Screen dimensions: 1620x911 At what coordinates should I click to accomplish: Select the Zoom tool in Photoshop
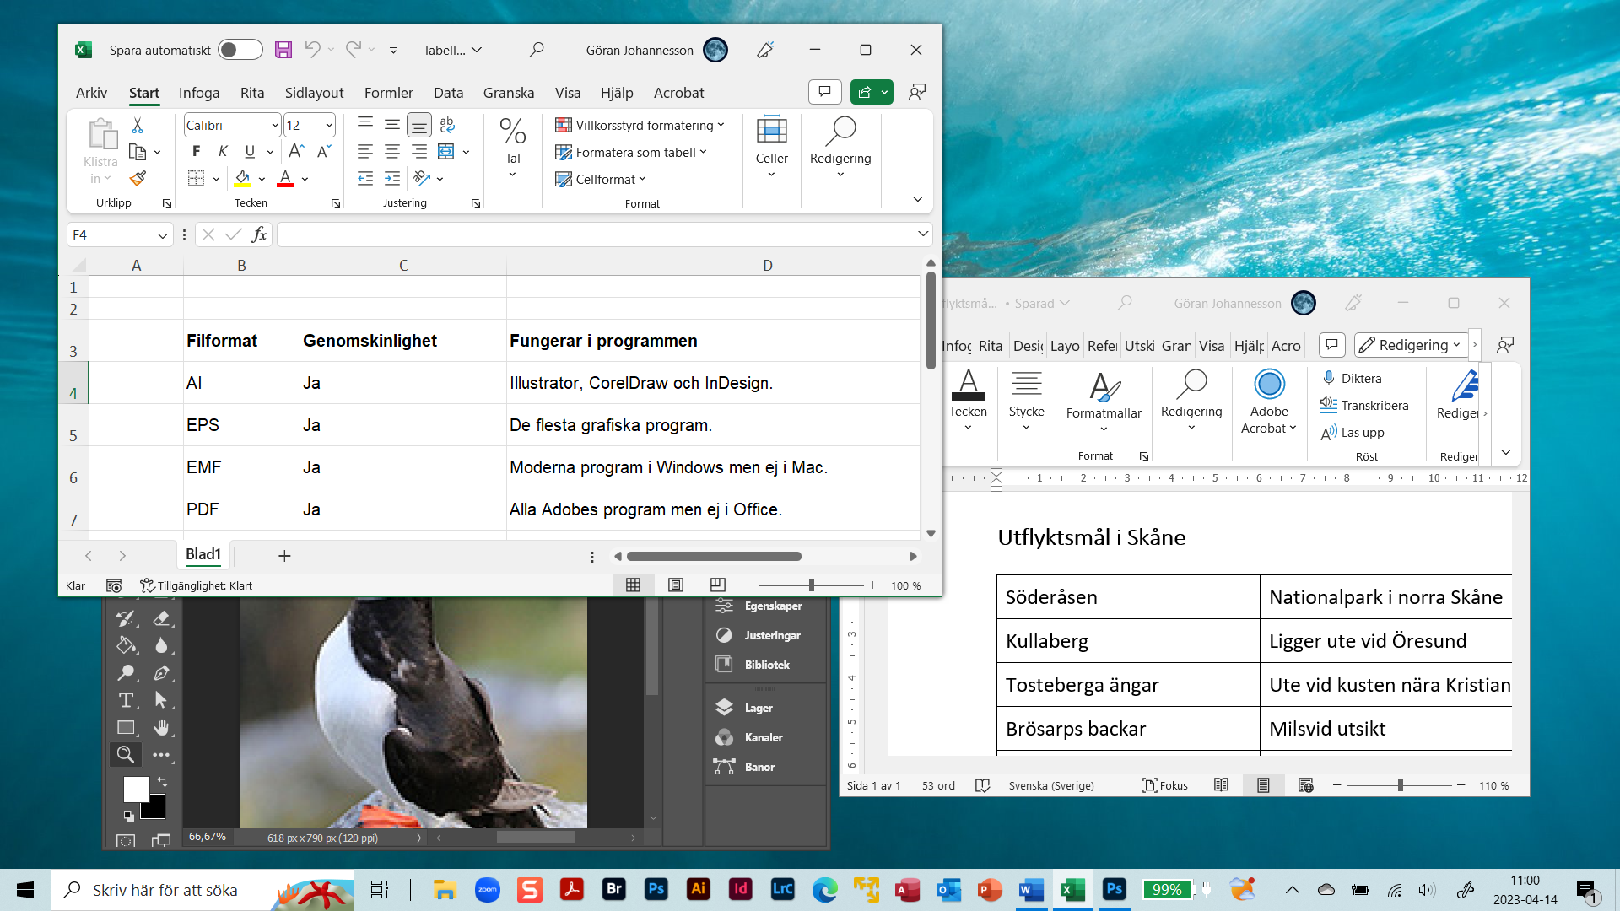click(126, 755)
